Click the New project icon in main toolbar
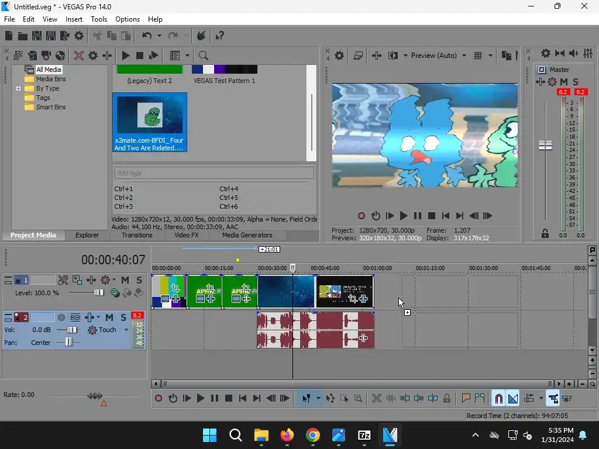599x449 pixels. coord(8,36)
